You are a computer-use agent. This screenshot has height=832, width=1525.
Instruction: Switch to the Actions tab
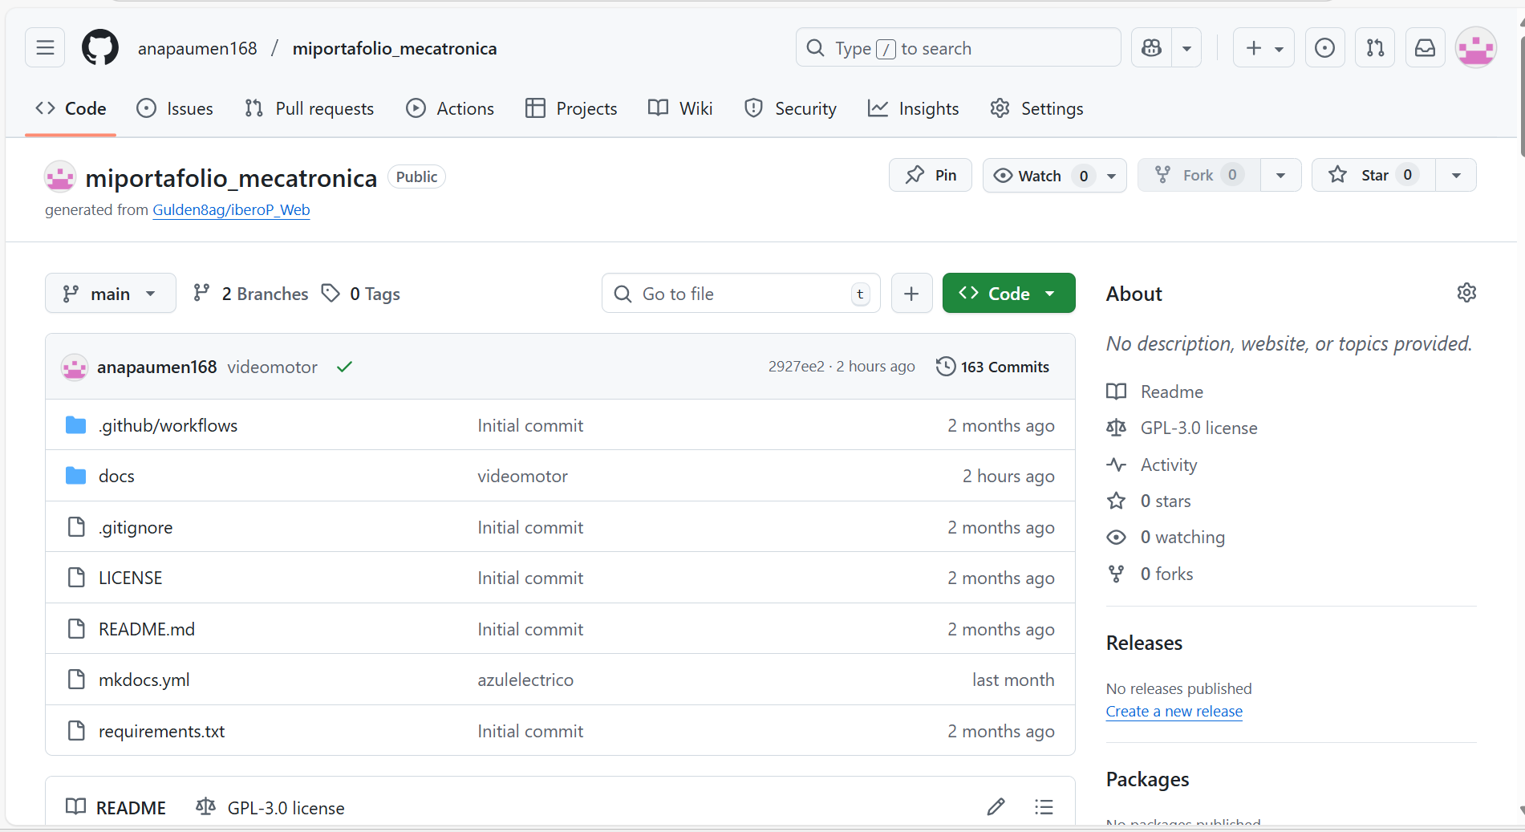coord(450,108)
